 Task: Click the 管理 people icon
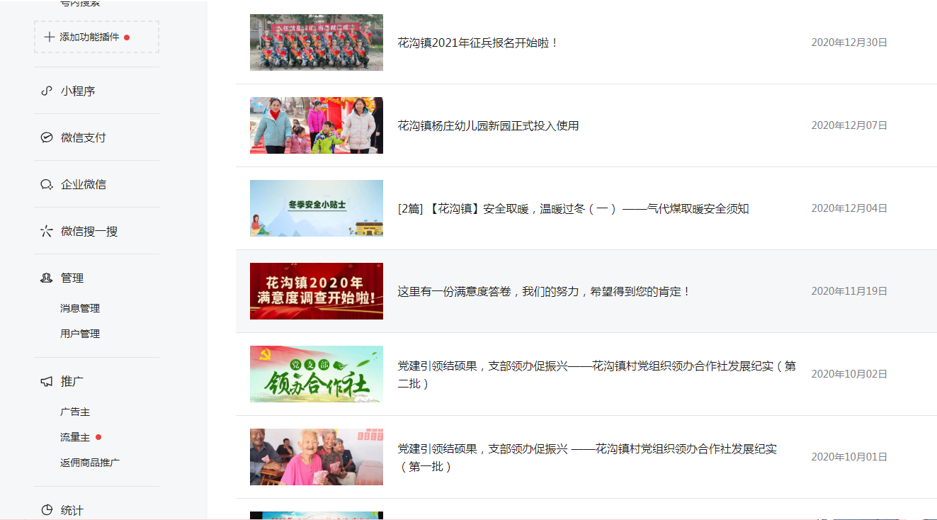point(47,278)
